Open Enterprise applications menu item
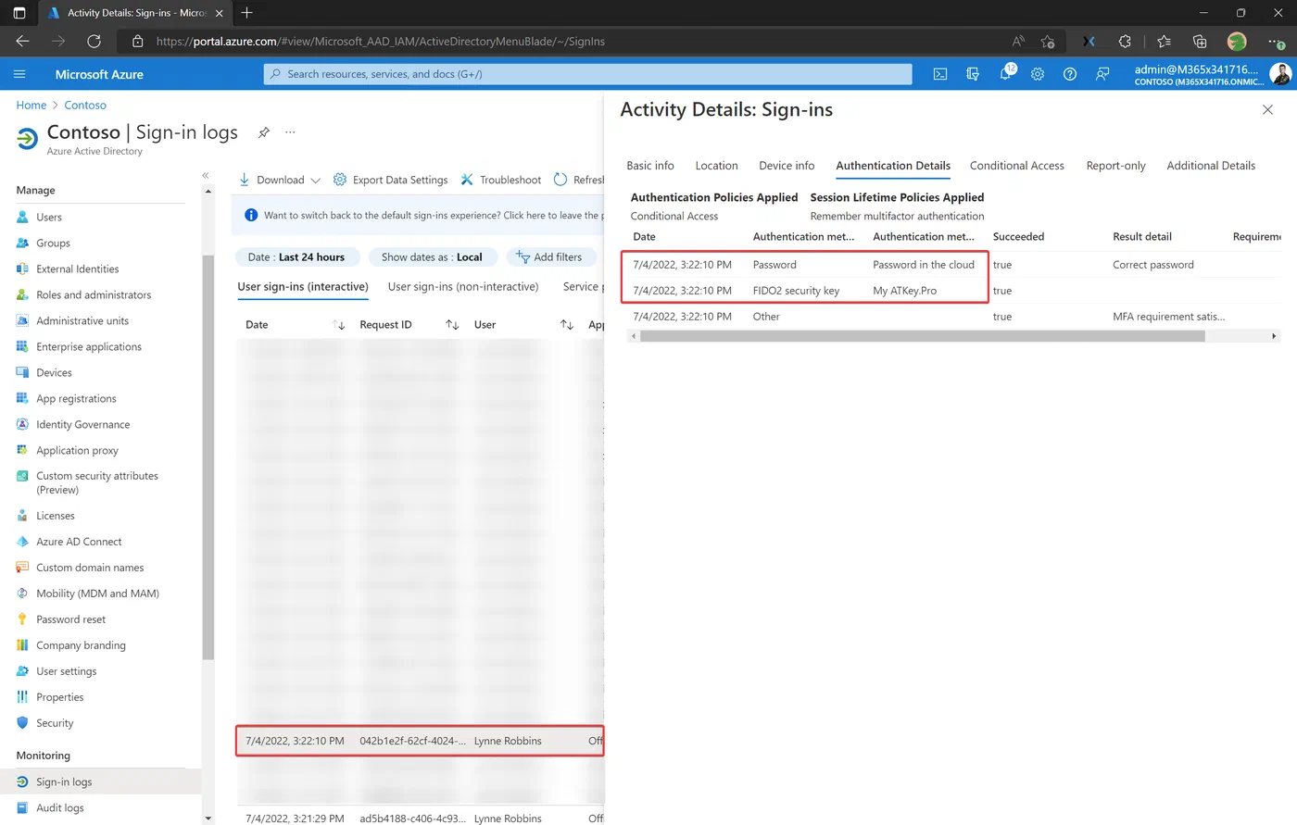The height and width of the screenshot is (825, 1297). pos(89,347)
